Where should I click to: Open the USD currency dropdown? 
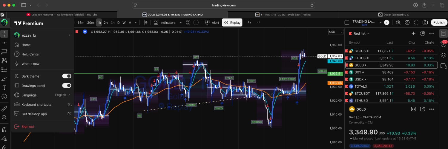pyautogui.click(x=335, y=32)
